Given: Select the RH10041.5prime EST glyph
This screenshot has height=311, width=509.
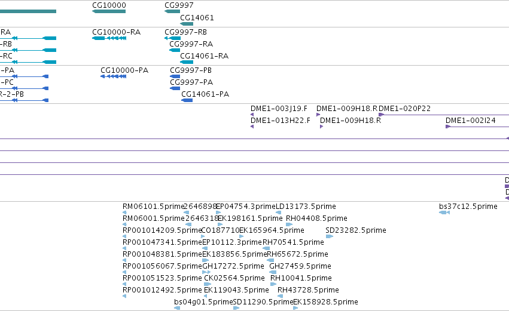Looking at the screenshot, I should coord(273,284).
